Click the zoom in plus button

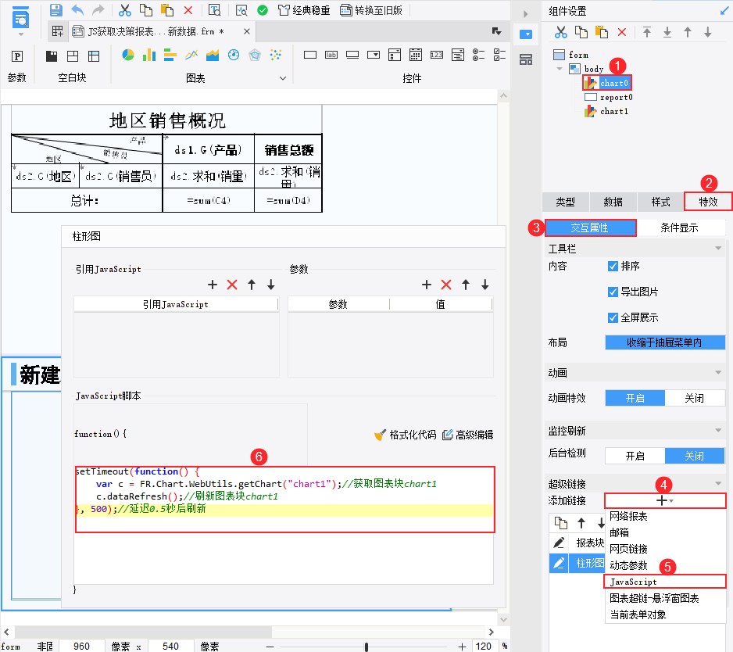(462, 647)
